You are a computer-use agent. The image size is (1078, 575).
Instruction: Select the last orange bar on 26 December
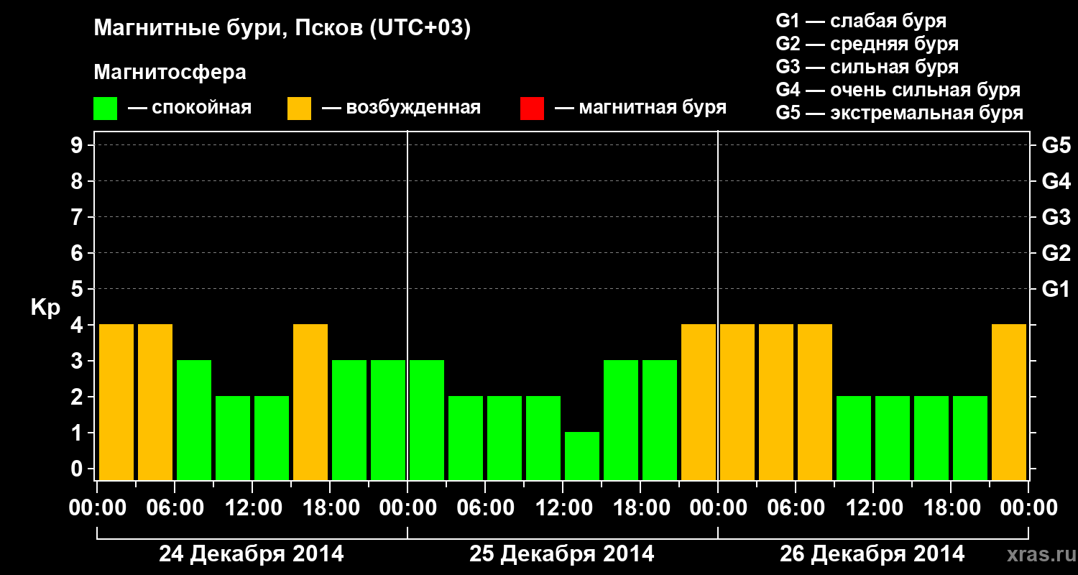1009,402
